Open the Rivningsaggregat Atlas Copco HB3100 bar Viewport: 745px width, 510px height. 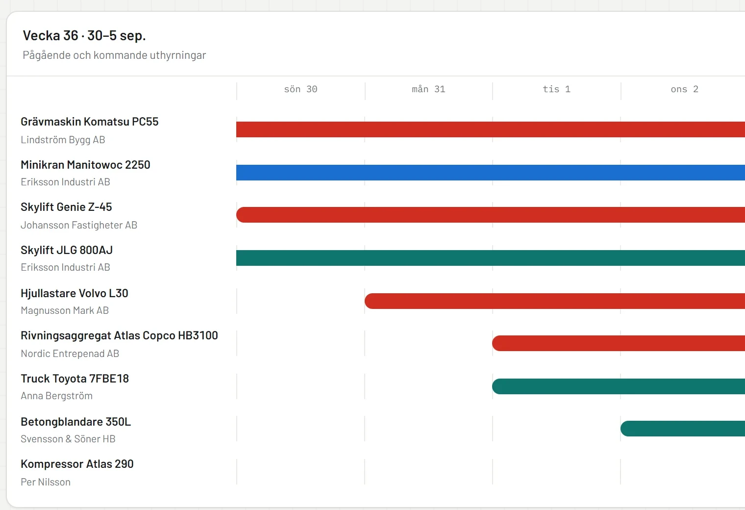coord(619,343)
